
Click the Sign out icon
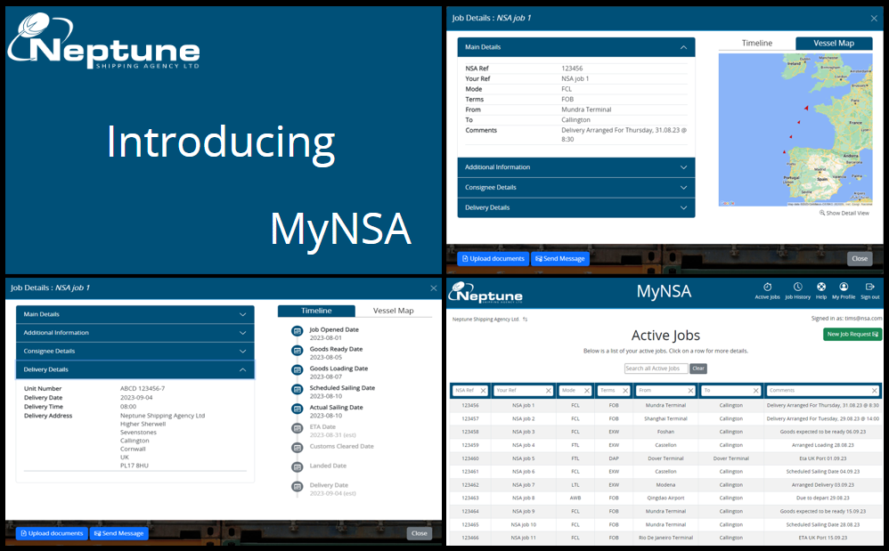coord(870,288)
